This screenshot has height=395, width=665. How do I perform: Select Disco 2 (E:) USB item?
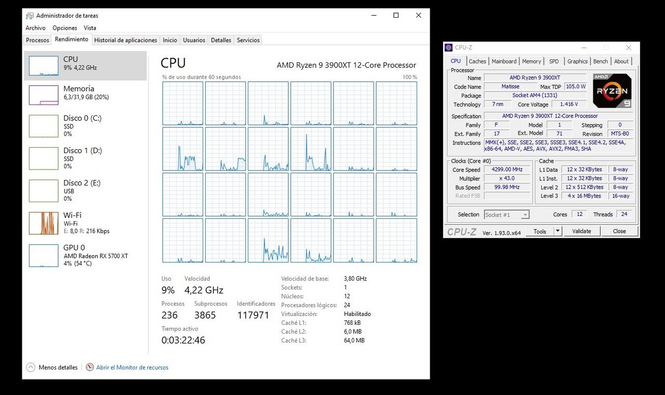(x=86, y=190)
